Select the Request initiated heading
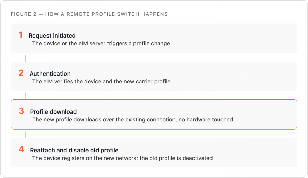This screenshot has width=308, height=178. pos(52,35)
